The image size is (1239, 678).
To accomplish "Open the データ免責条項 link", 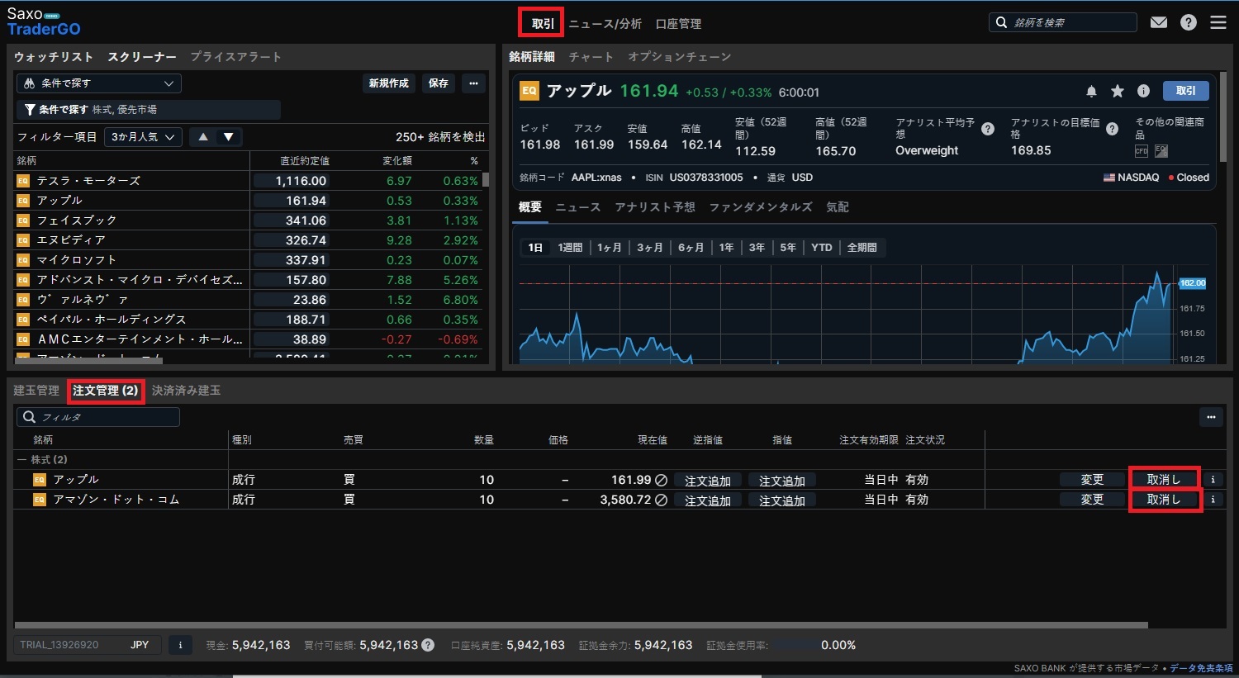I will pyautogui.click(x=1201, y=668).
